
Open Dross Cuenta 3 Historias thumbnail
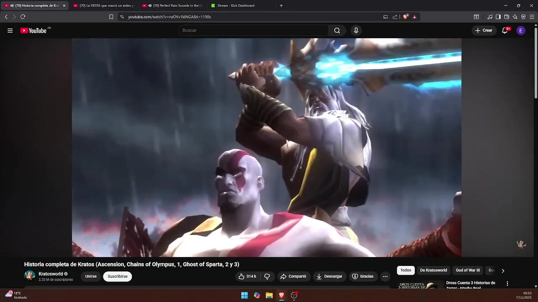pos(420,285)
